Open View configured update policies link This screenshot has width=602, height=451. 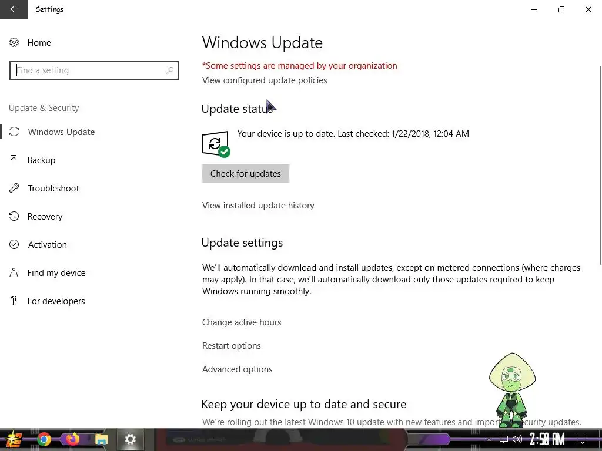(x=265, y=80)
